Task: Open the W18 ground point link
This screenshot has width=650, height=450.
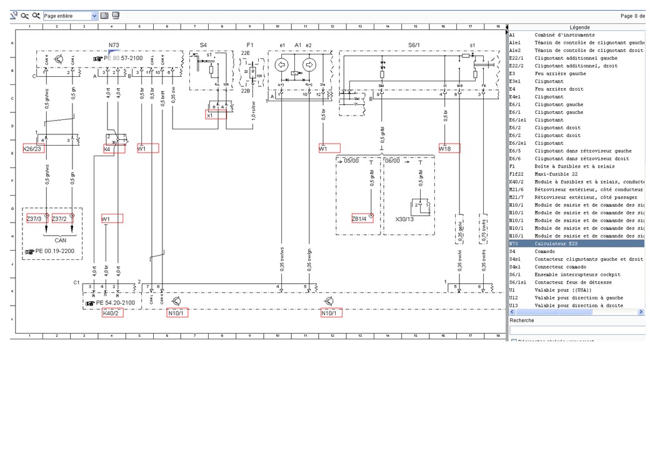Action: click(x=449, y=148)
